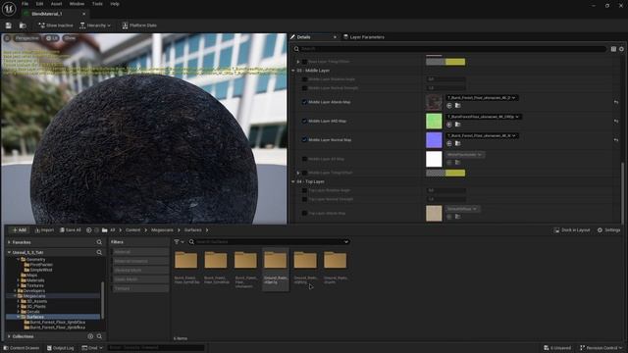Open Content Browser Settings
Viewport: 628px width, 353px height.
(608, 230)
